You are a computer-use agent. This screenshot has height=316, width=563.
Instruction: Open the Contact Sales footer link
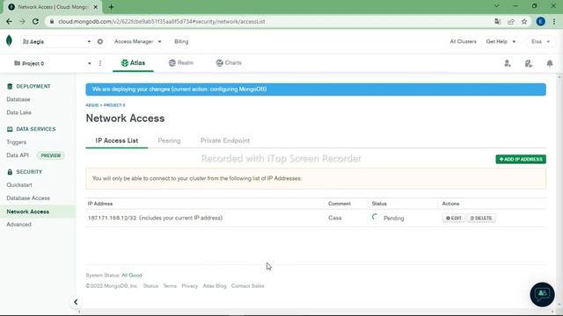point(248,286)
